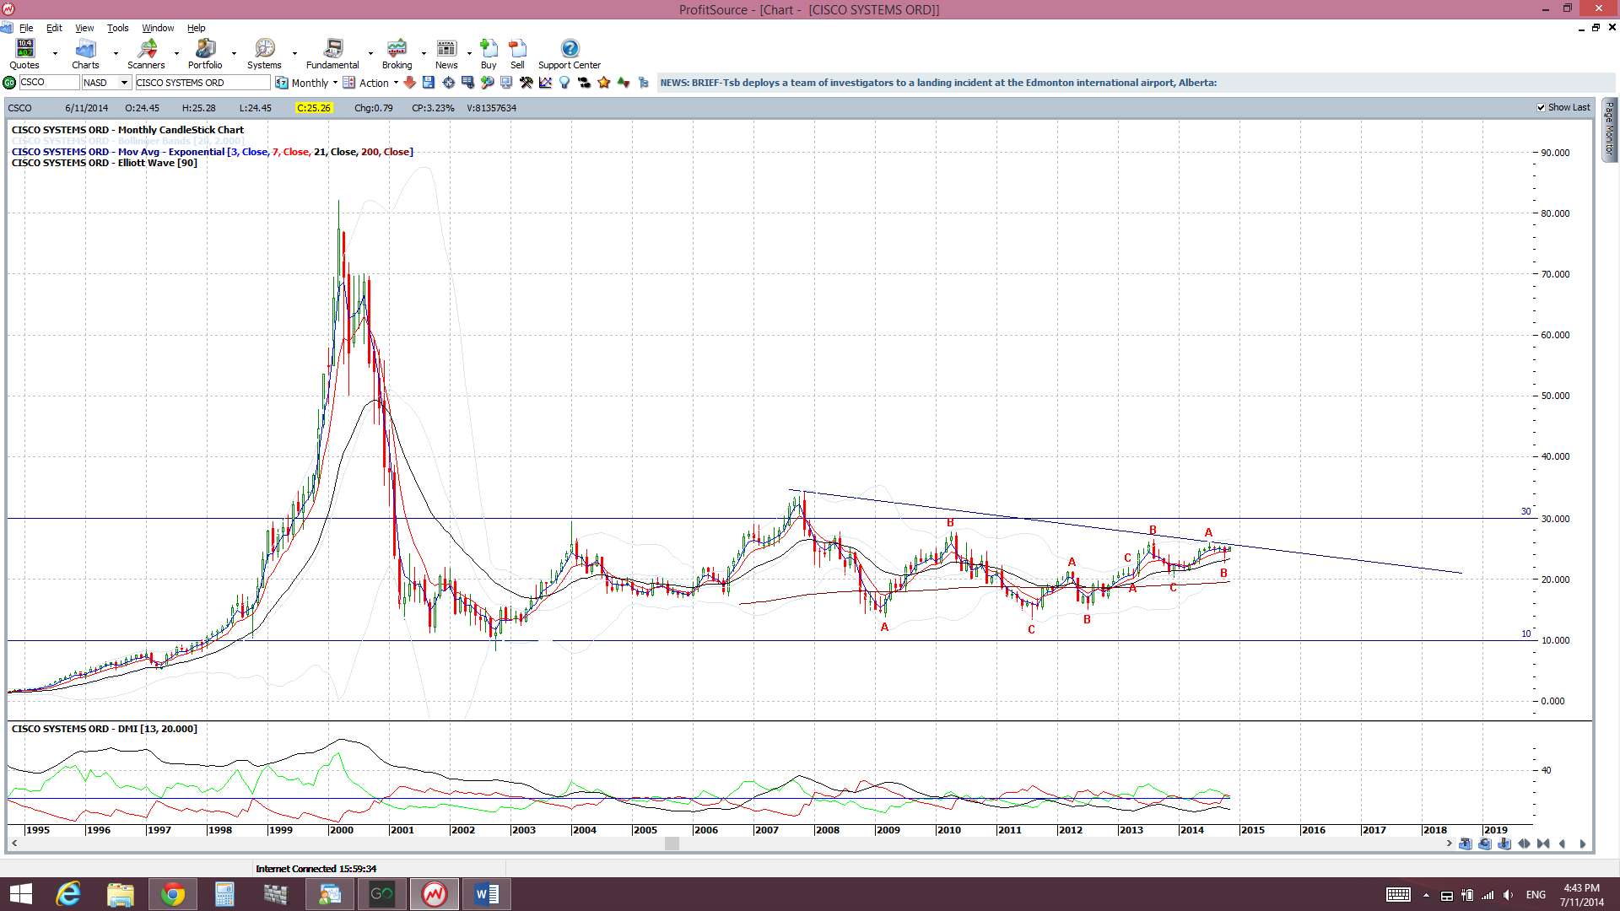
Task: Open the Action dropdown menu
Action: point(370,83)
